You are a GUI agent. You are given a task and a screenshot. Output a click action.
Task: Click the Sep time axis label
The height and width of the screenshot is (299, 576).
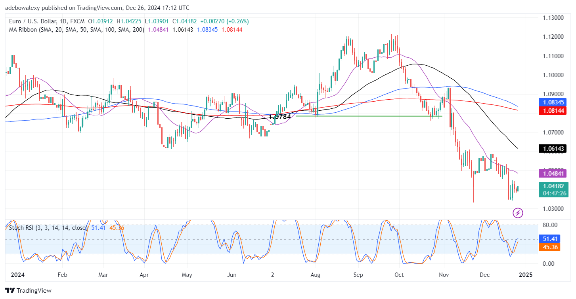[358, 274]
